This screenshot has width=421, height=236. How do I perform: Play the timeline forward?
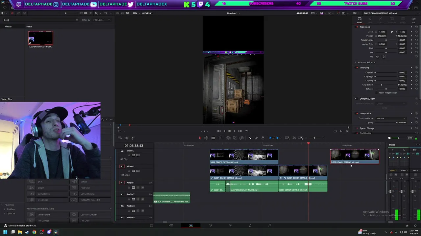[234, 131]
